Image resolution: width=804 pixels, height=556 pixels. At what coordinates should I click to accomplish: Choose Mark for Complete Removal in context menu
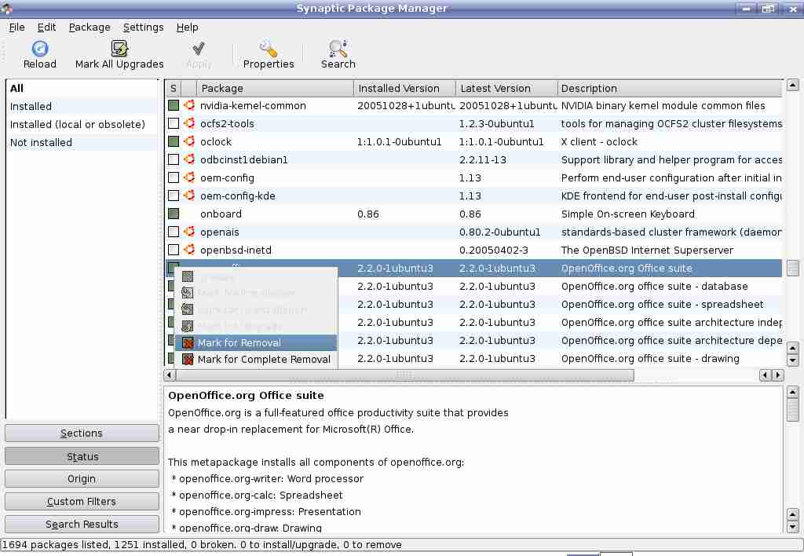click(x=256, y=359)
